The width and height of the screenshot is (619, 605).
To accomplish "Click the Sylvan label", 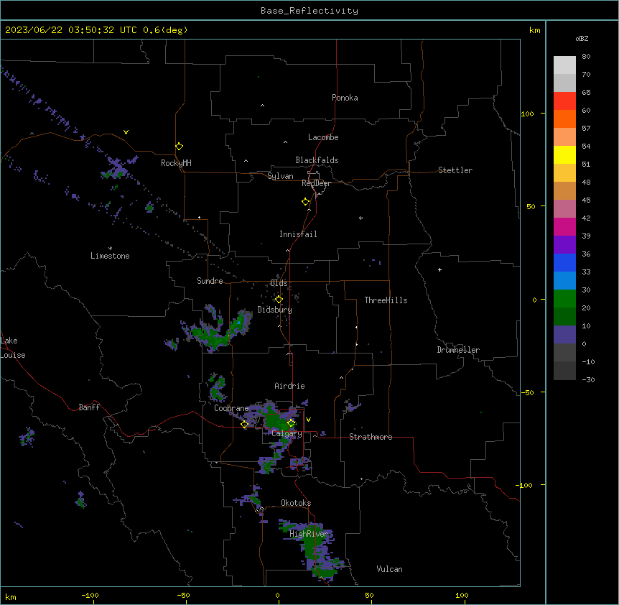I will (280, 176).
